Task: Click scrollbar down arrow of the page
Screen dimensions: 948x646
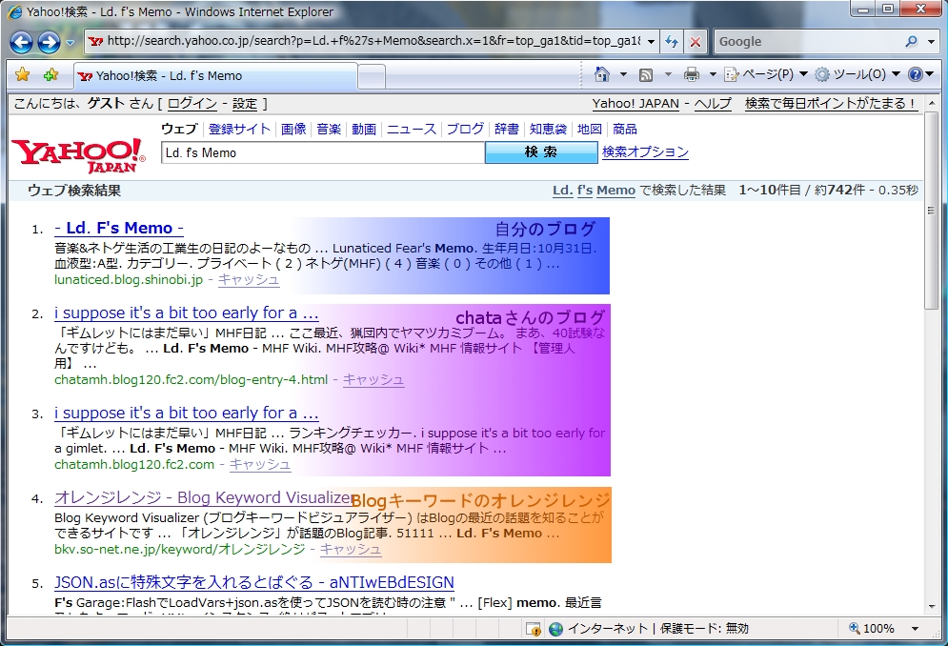Action: [931, 607]
